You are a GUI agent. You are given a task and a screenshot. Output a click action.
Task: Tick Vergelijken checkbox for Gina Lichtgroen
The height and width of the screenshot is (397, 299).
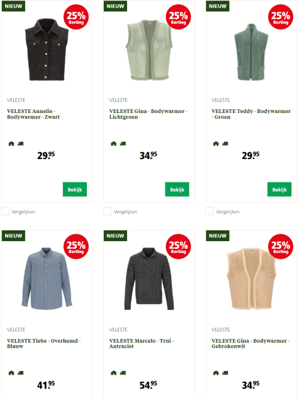click(x=108, y=211)
